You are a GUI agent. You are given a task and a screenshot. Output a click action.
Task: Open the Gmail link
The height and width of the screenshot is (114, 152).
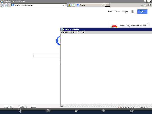[117, 11]
